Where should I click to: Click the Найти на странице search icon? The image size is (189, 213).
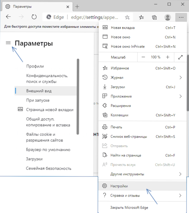tap(105, 155)
